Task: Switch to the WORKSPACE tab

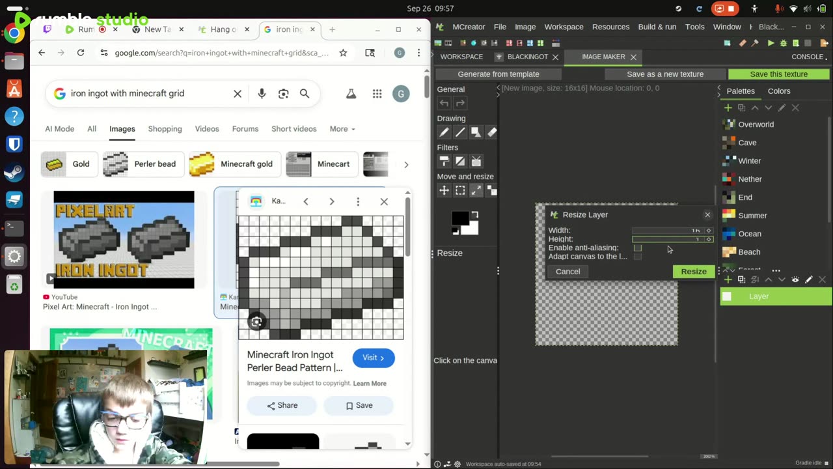Action: (x=461, y=57)
